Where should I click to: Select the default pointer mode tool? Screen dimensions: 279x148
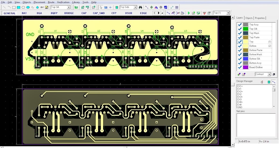pyautogui.click(x=101, y=7)
